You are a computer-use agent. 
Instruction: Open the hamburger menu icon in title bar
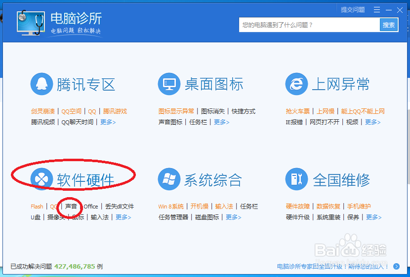(377, 10)
